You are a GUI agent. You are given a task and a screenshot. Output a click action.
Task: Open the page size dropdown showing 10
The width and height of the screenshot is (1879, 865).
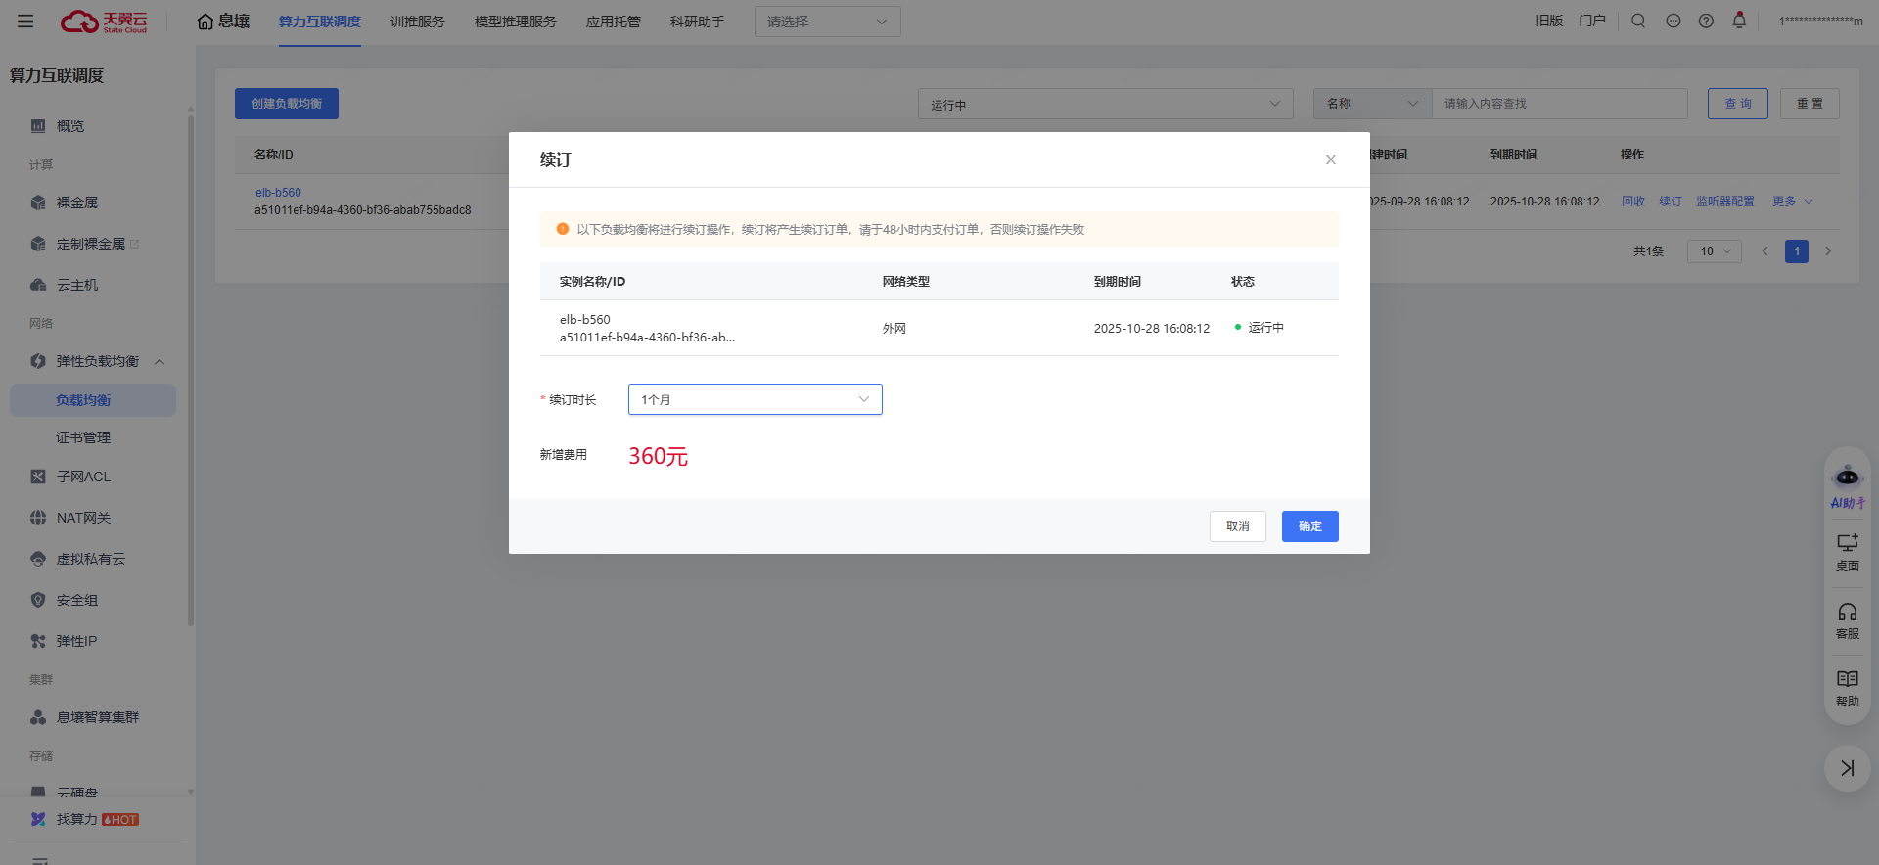coord(1714,251)
